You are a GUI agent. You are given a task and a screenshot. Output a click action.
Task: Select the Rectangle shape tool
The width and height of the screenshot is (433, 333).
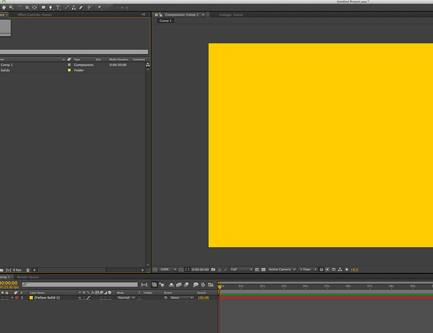pos(44,8)
